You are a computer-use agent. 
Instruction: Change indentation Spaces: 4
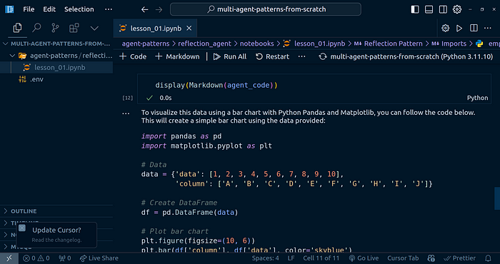click(265, 258)
